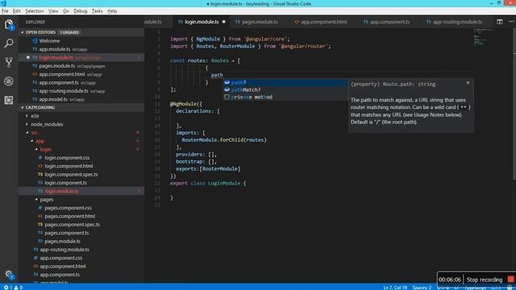Click the red Stop recording square
Image resolution: width=516 pixels, height=290 pixels.
510,280
